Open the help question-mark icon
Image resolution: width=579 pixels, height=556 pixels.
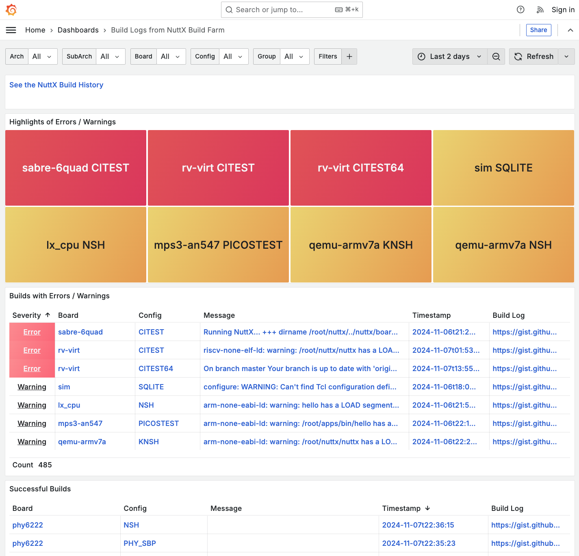tap(520, 10)
